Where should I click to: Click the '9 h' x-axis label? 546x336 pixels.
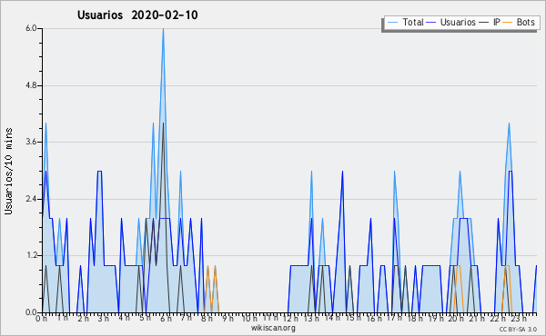tap(227, 318)
